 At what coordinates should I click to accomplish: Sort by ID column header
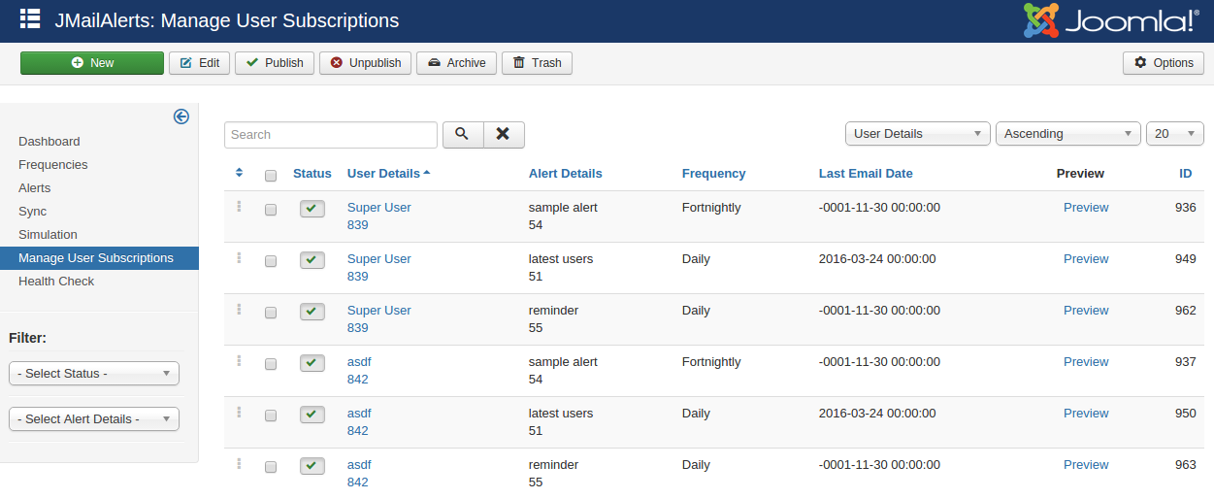pos(1186,174)
